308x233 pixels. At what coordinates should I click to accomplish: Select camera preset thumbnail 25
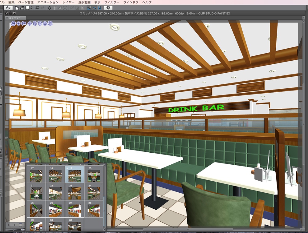pos(36,209)
